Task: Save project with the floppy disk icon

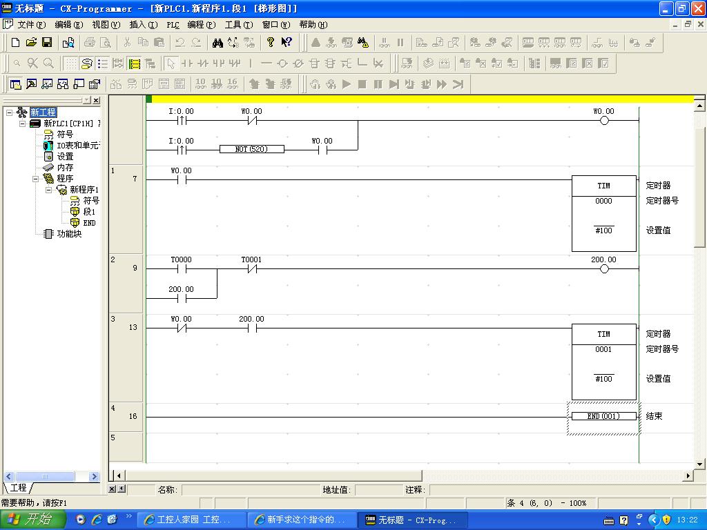Action: pos(47,42)
